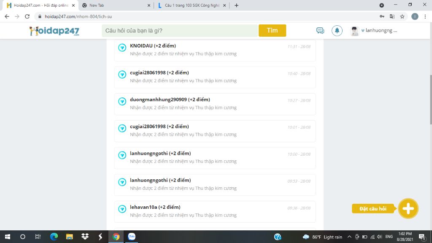Switch to Câu 1 trang 103 SGK tab
This screenshot has width=432, height=243.
192,5
